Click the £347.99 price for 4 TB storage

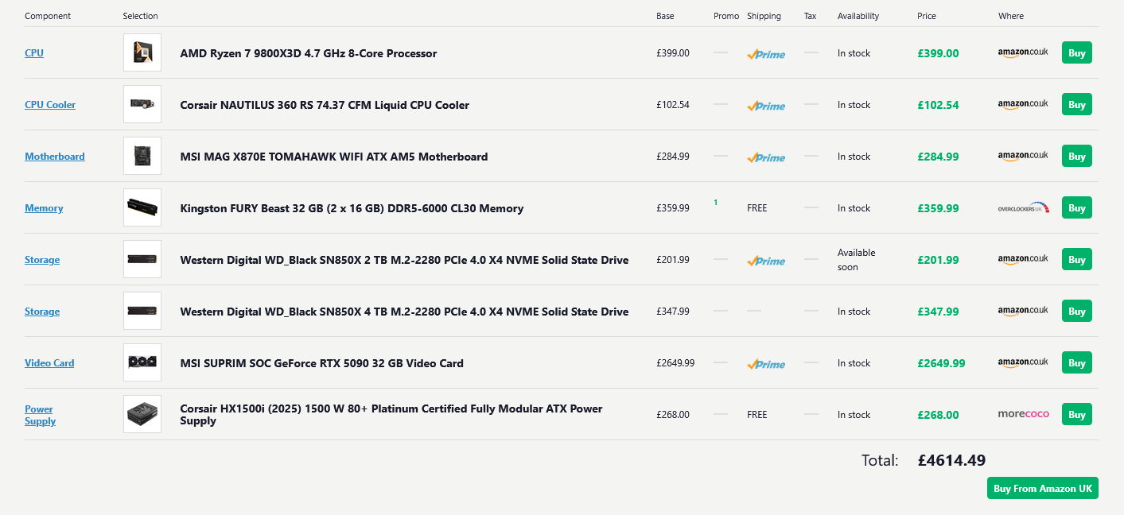click(x=938, y=312)
